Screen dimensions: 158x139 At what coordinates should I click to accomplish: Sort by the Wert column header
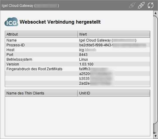[x=114, y=34]
